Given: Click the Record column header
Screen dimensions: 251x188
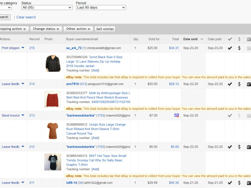Looking at the screenshot, I should (34, 39).
